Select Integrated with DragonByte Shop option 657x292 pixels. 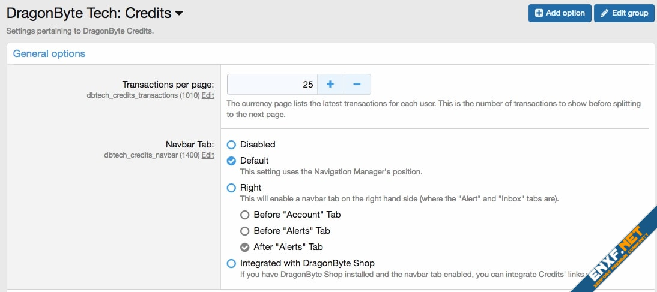[231, 264]
